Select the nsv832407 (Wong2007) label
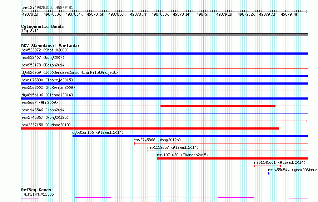Viewport: 318px width, 202px height. [43, 57]
